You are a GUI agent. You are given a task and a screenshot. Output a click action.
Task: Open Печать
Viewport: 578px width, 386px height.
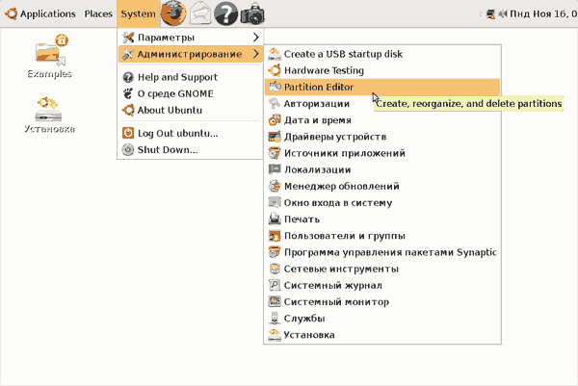382,219
